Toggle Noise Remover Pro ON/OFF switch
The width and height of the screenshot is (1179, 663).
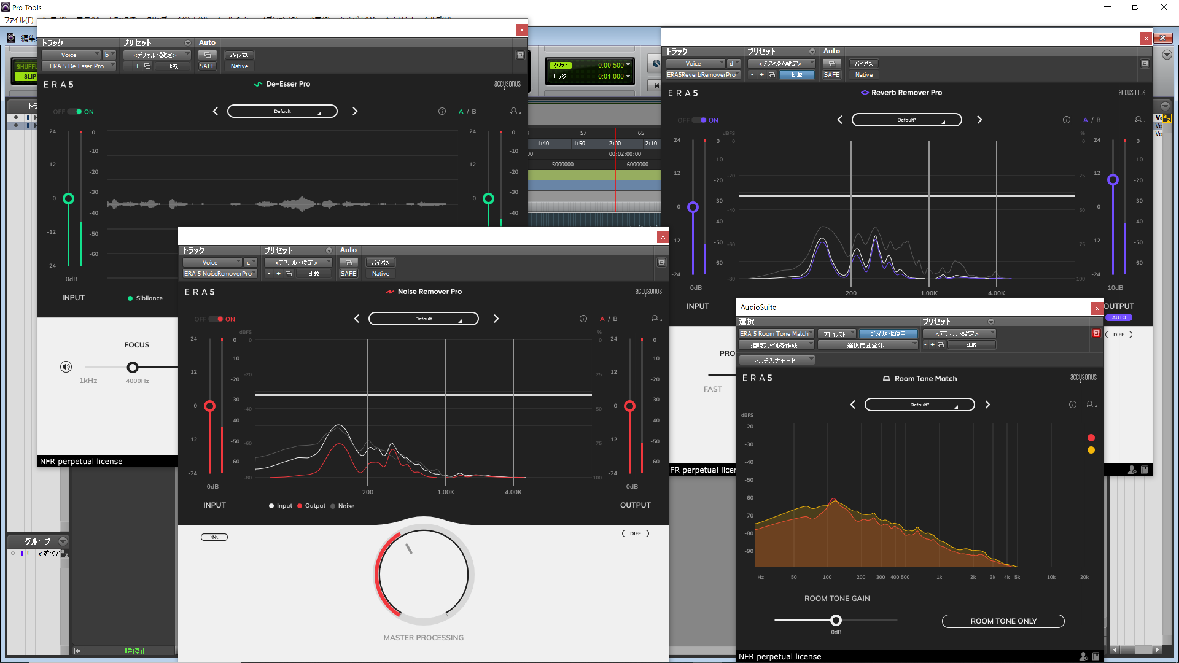click(x=216, y=319)
